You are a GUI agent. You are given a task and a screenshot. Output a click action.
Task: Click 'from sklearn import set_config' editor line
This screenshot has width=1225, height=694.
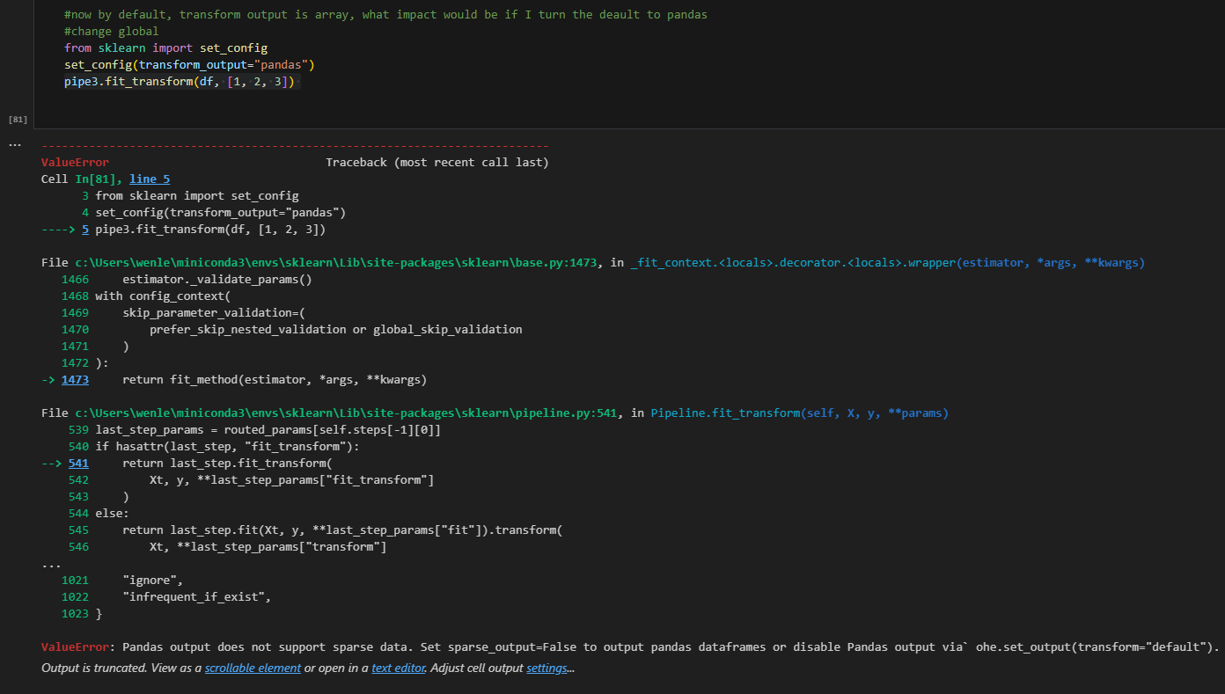click(x=165, y=48)
